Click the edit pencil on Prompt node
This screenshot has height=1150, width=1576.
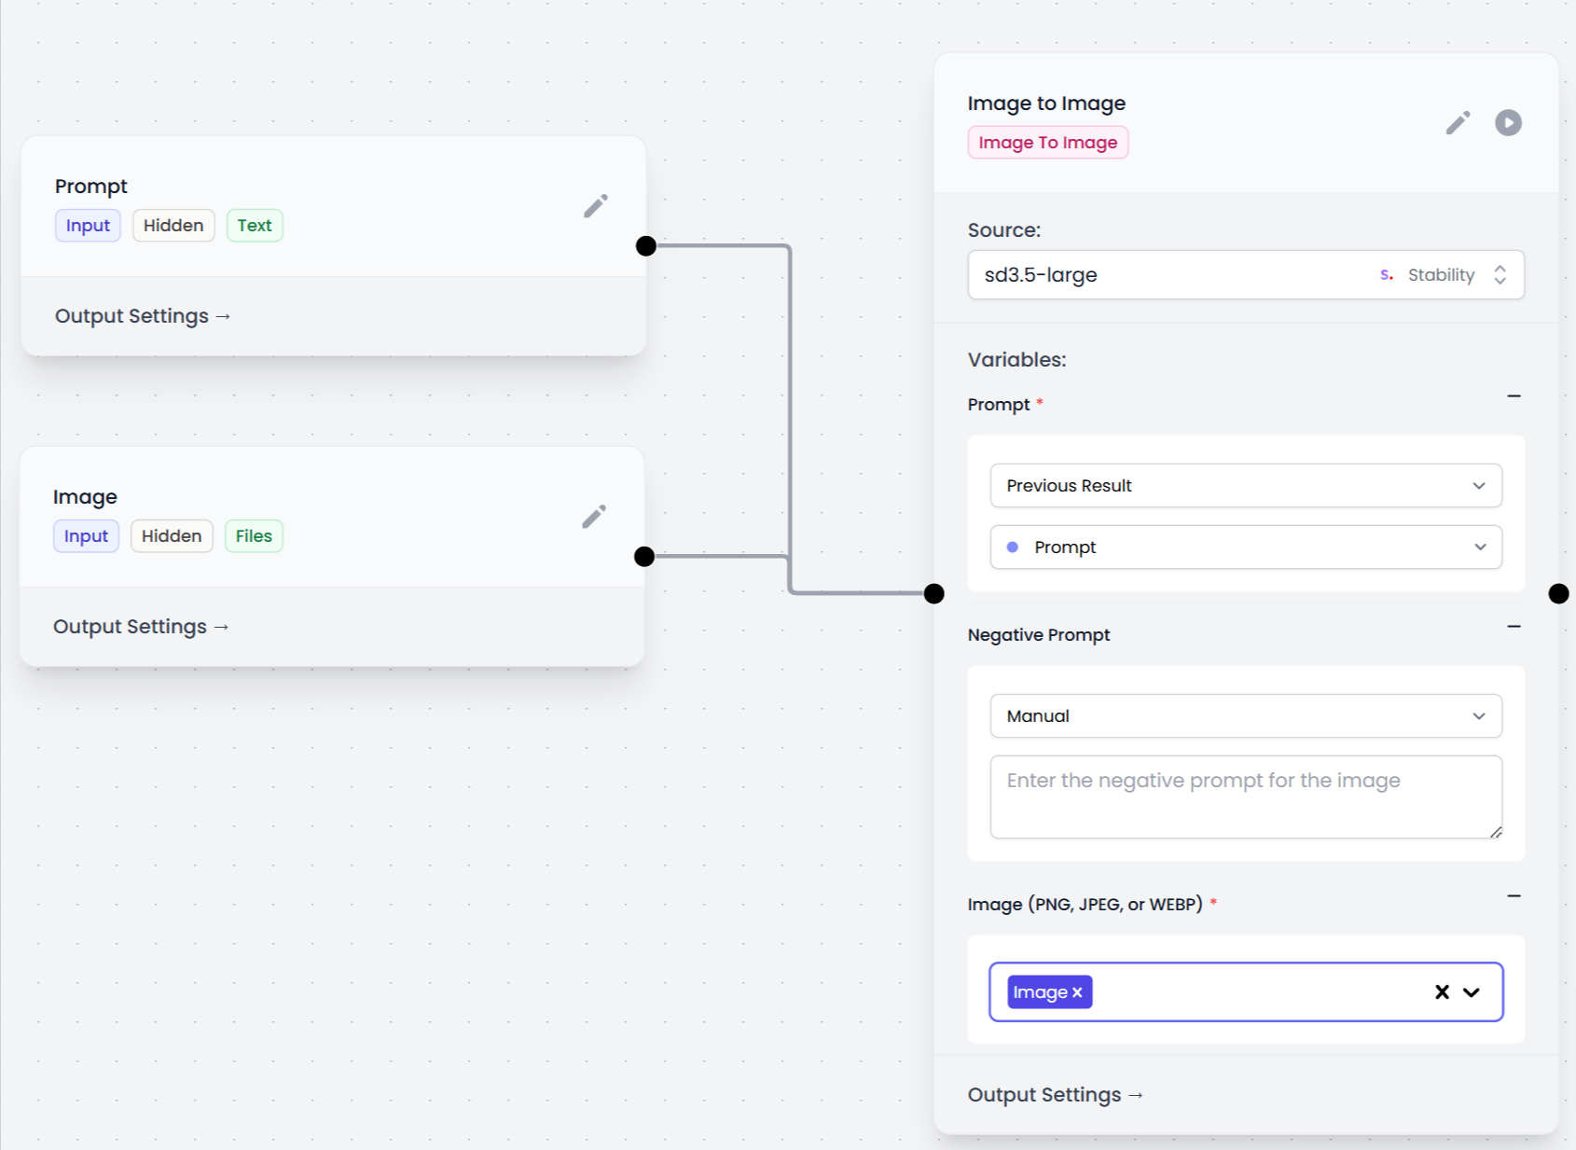pos(595,206)
